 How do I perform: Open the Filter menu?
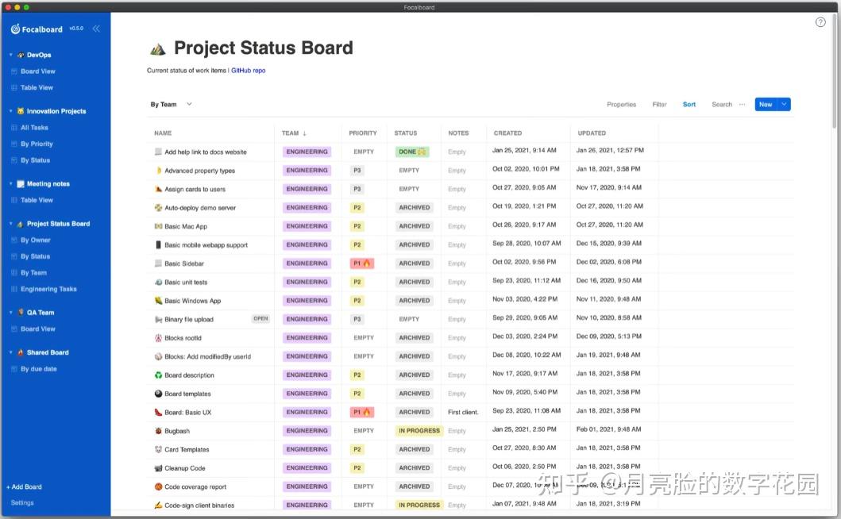(x=659, y=105)
